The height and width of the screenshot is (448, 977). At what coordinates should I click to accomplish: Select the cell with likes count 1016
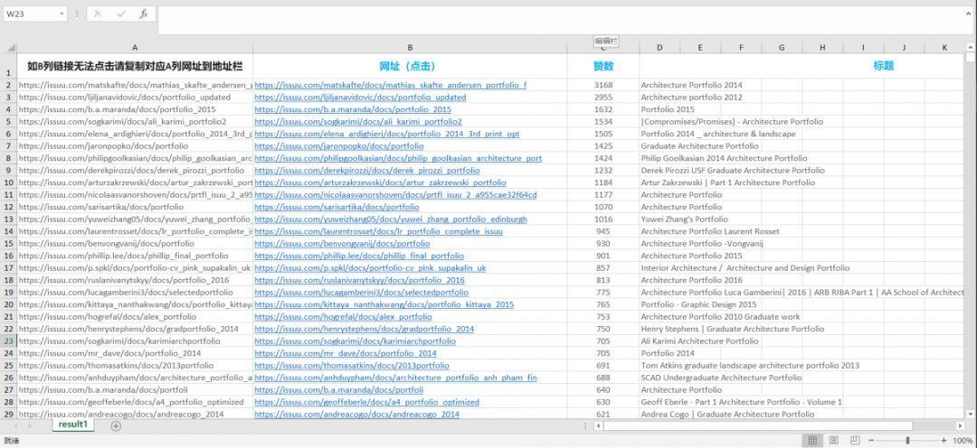tap(603, 219)
